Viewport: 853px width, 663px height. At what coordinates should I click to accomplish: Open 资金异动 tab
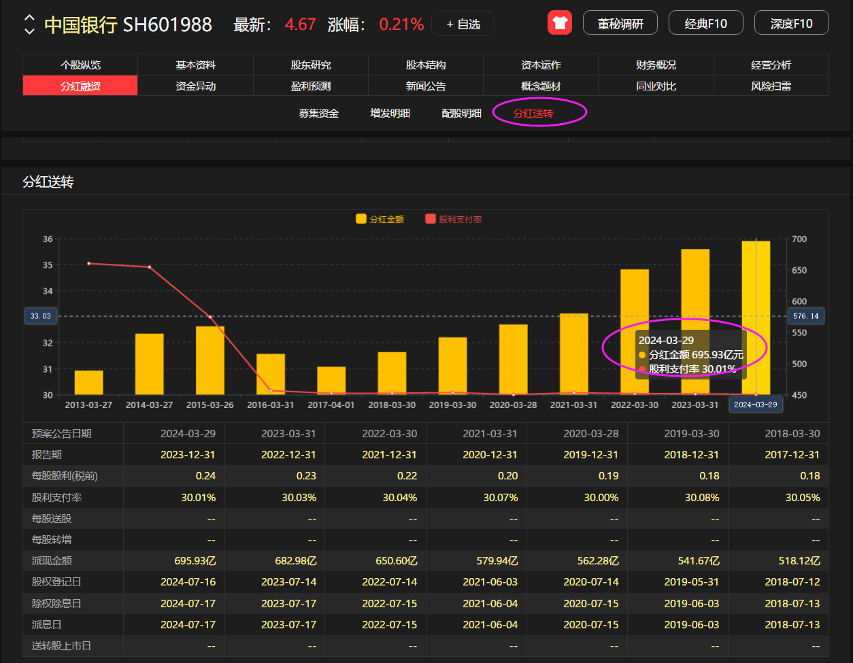196,86
